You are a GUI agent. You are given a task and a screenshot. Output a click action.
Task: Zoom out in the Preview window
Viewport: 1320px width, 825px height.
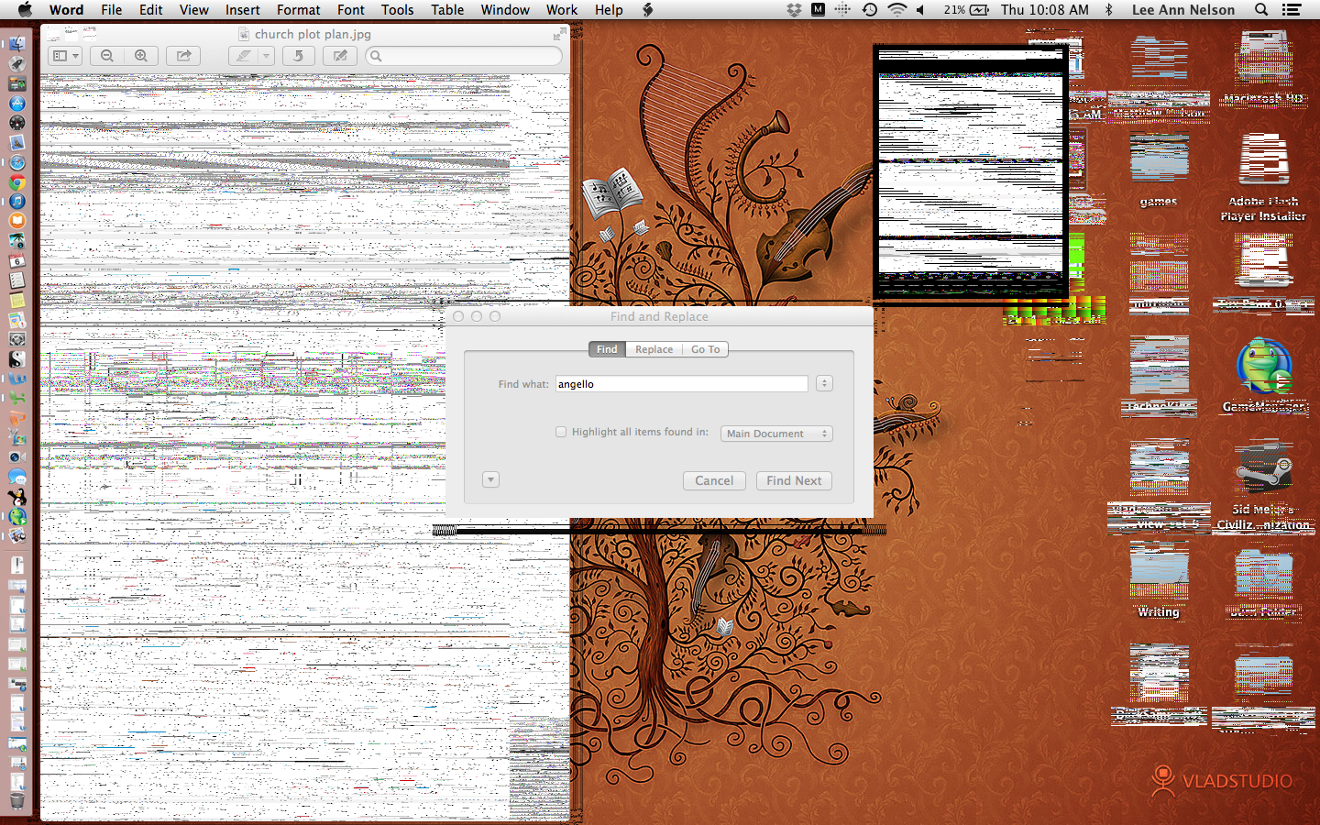point(107,56)
